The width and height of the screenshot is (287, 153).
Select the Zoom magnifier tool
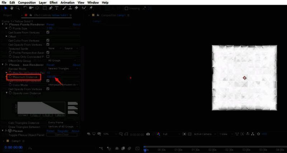tap(18, 8)
